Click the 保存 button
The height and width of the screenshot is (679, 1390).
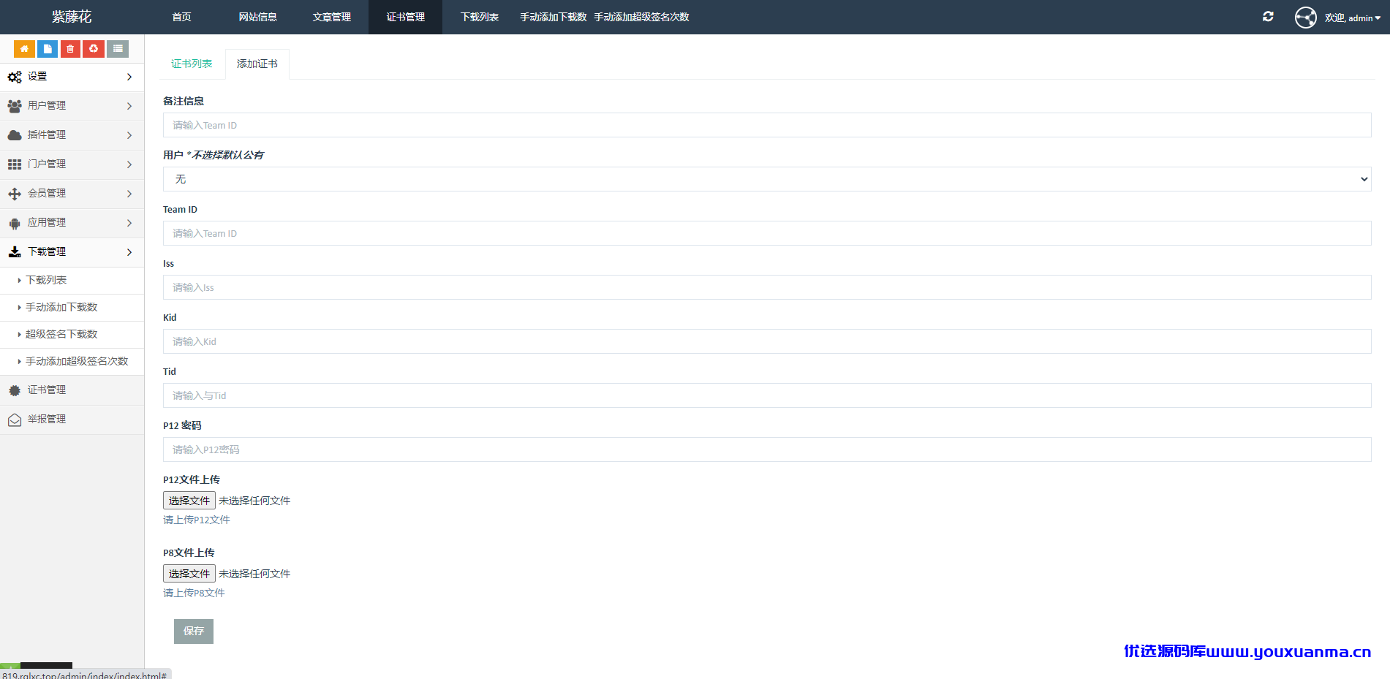click(194, 631)
